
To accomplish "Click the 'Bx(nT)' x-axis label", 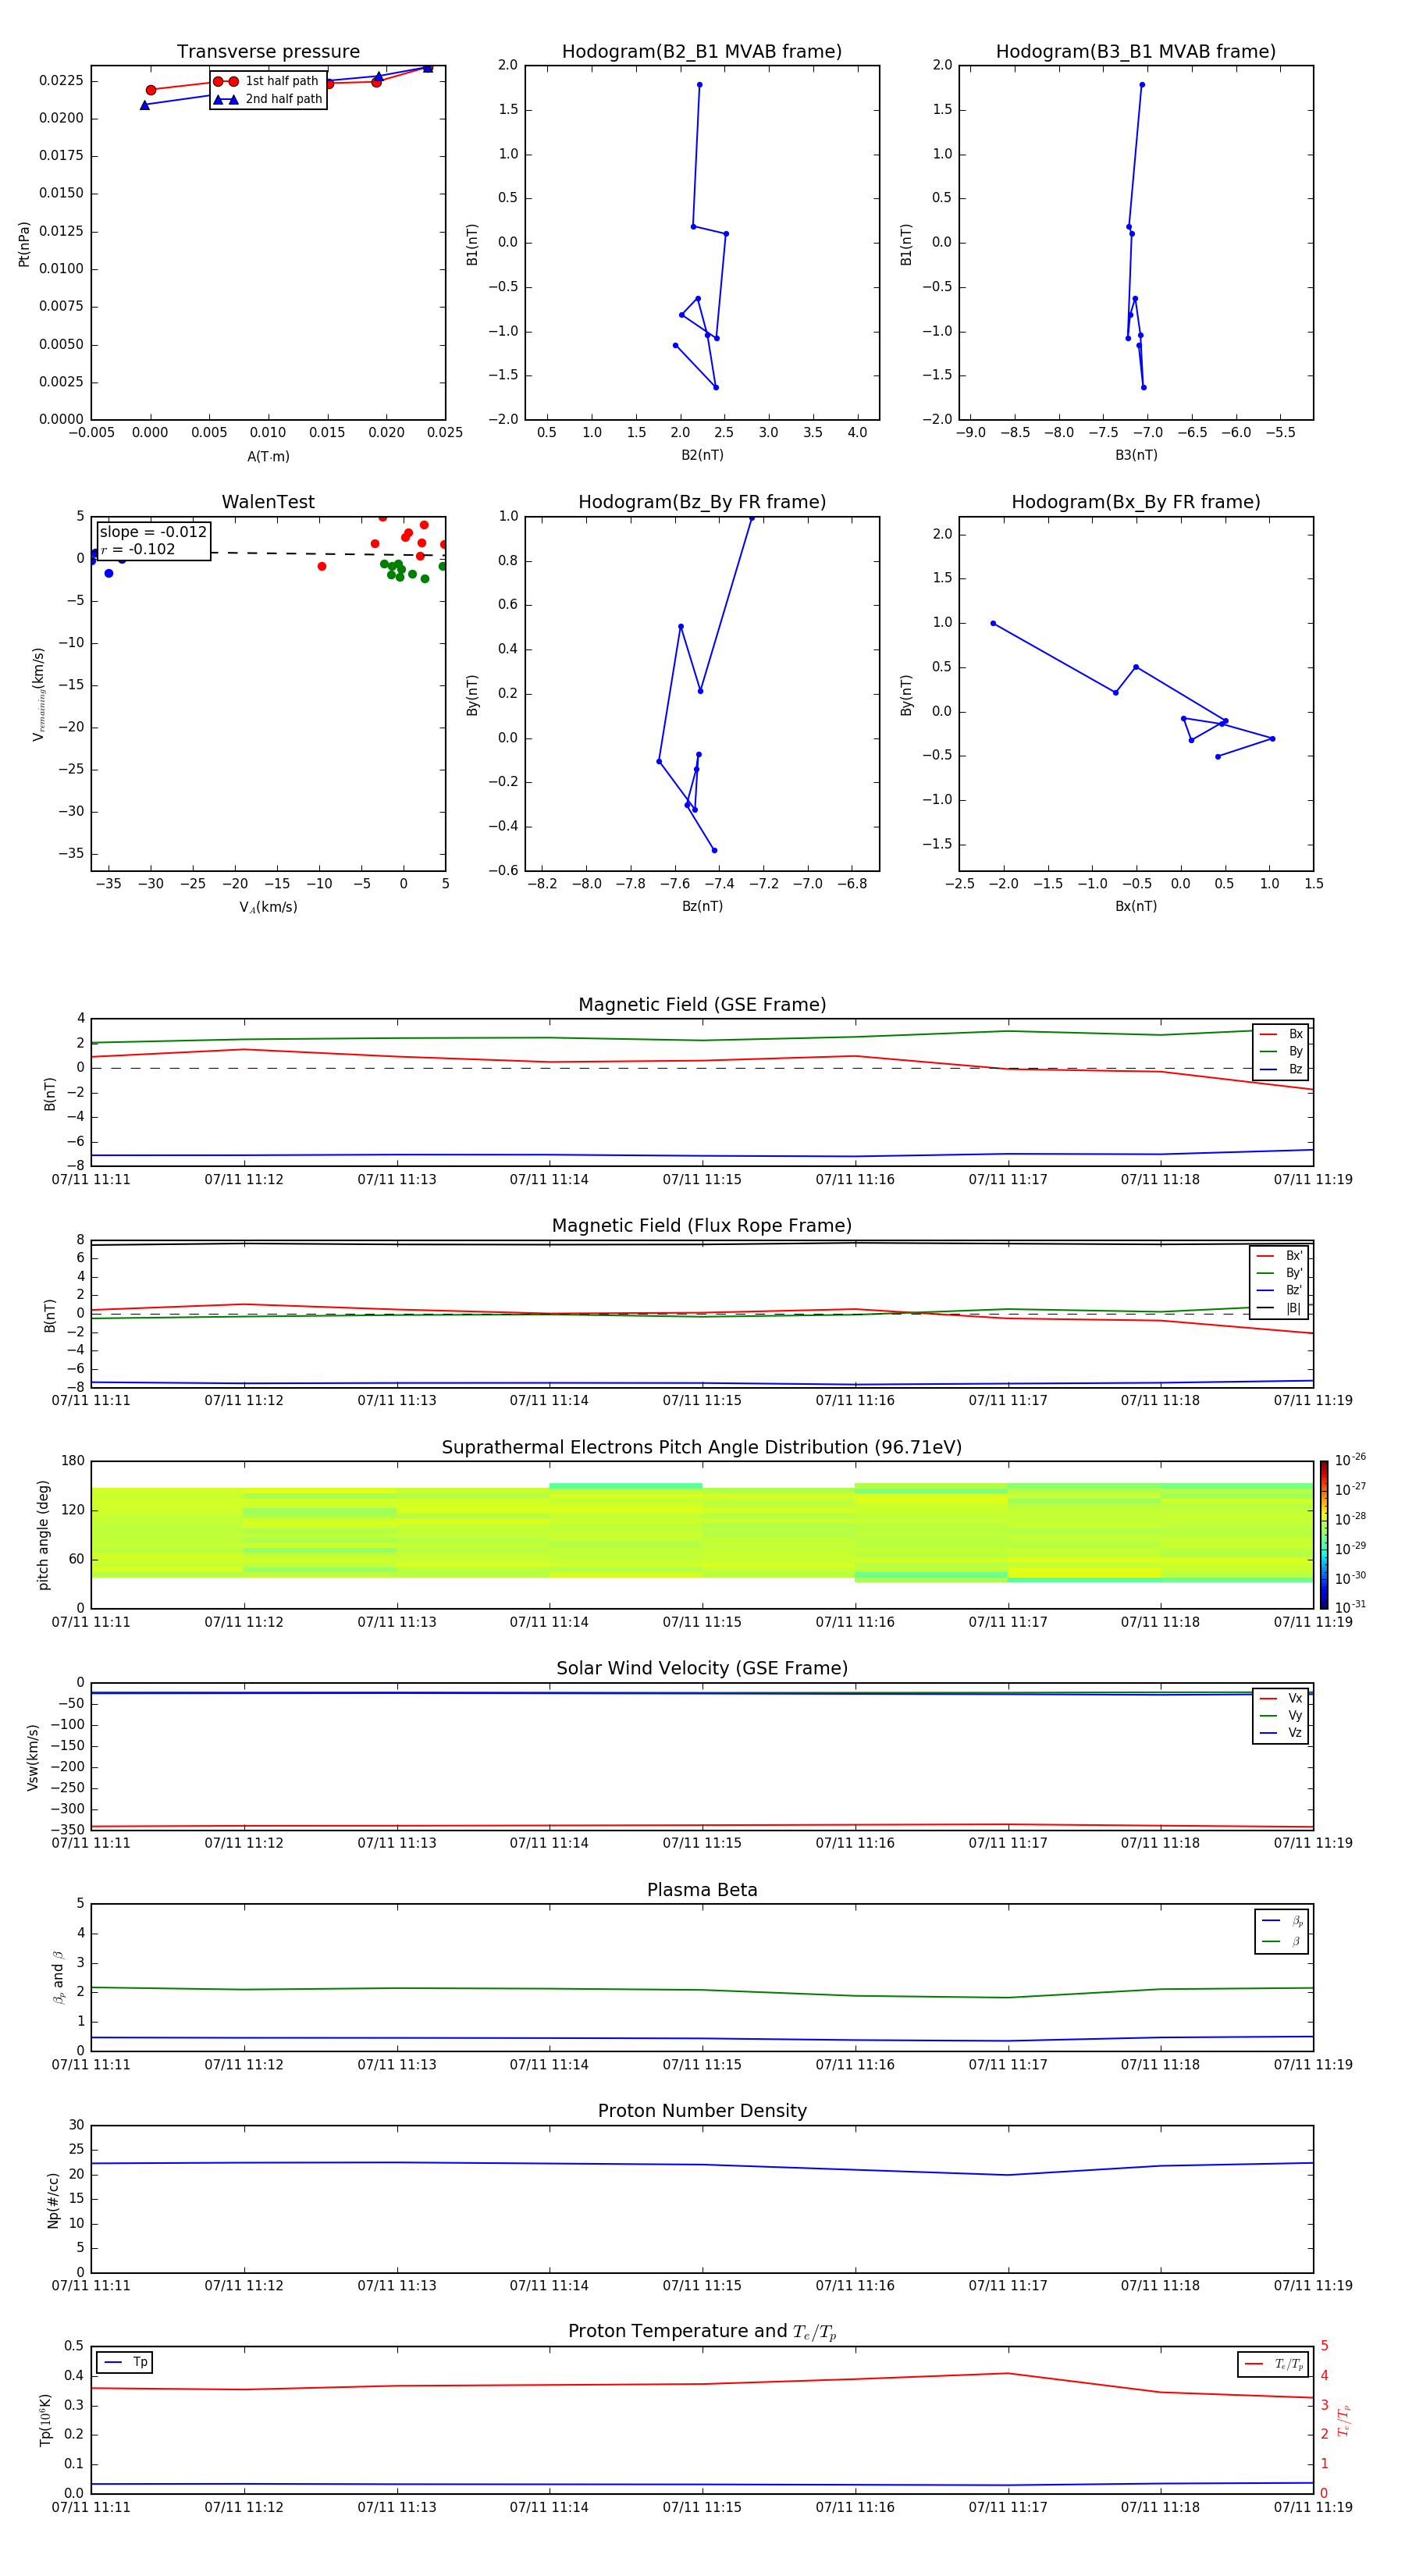I will (x=1136, y=907).
